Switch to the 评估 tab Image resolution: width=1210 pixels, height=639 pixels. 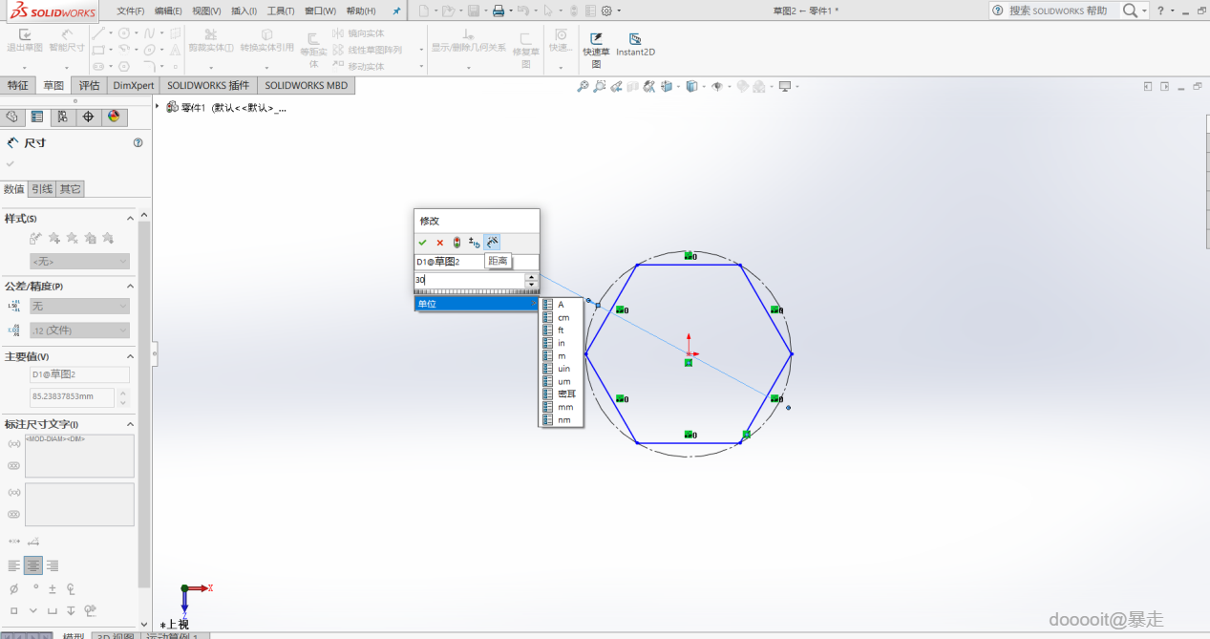(89, 85)
